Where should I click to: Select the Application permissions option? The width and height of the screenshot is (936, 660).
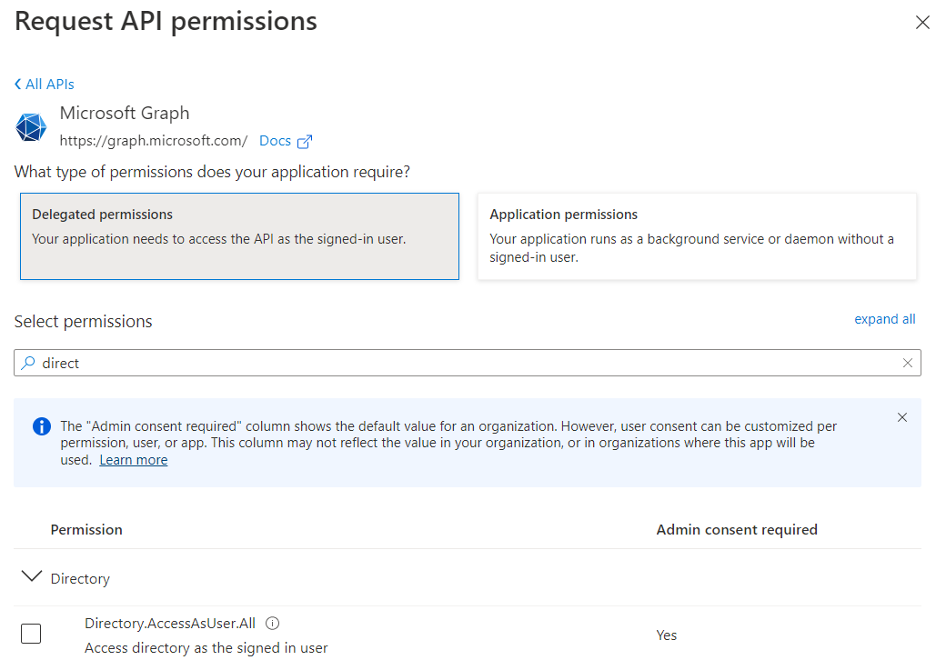point(696,235)
